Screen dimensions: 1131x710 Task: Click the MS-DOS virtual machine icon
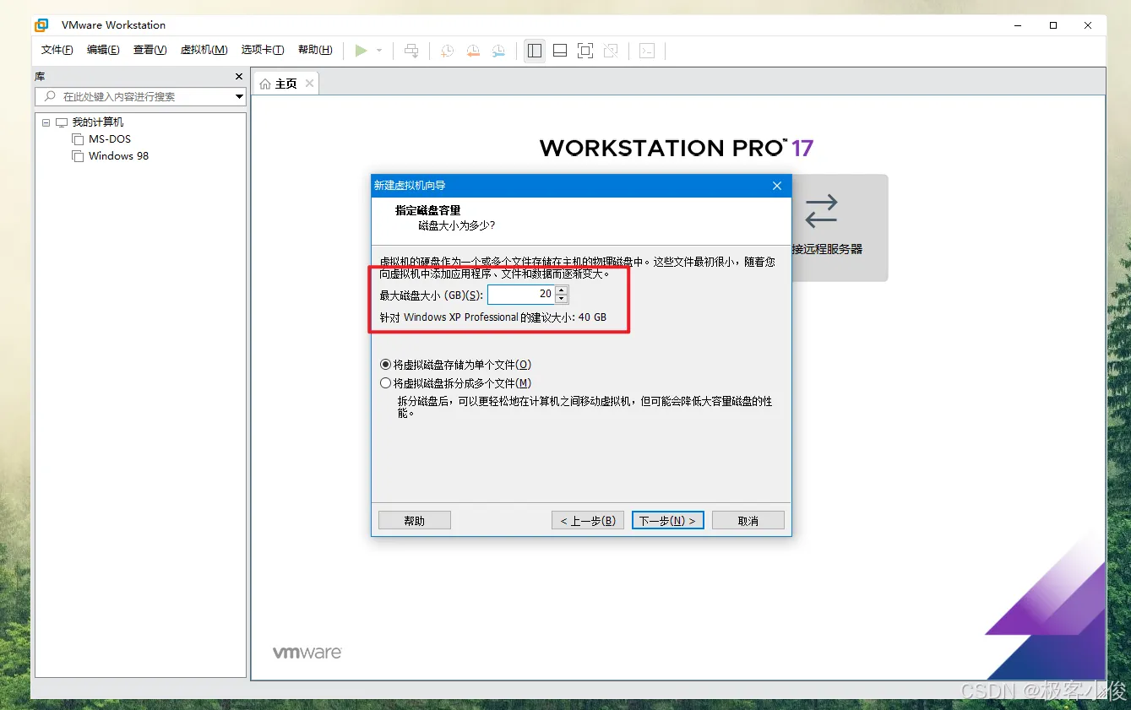pyautogui.click(x=78, y=139)
